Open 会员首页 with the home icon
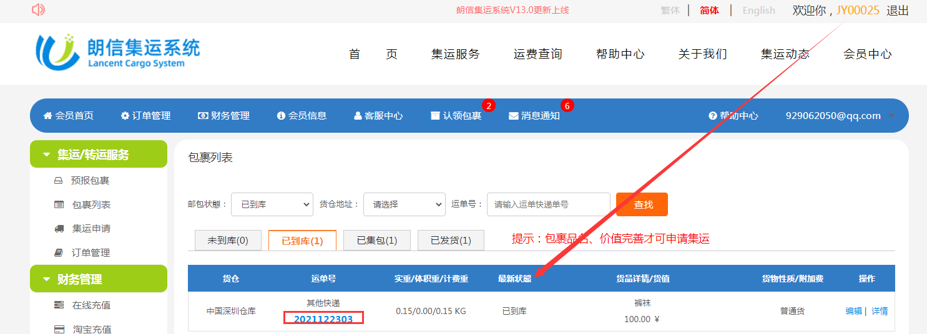This screenshot has height=334, width=927. (68, 116)
